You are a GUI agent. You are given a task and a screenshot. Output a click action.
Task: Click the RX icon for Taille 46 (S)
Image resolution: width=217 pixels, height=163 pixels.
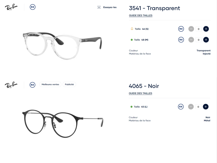pos(181,29)
